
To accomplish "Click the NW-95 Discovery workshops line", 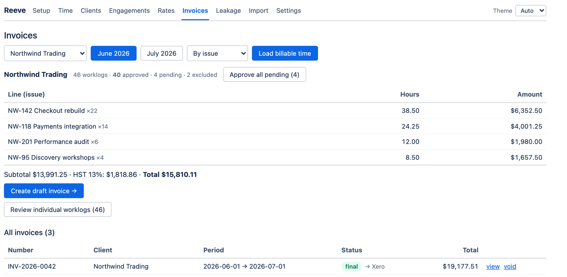I will [x=275, y=157].
